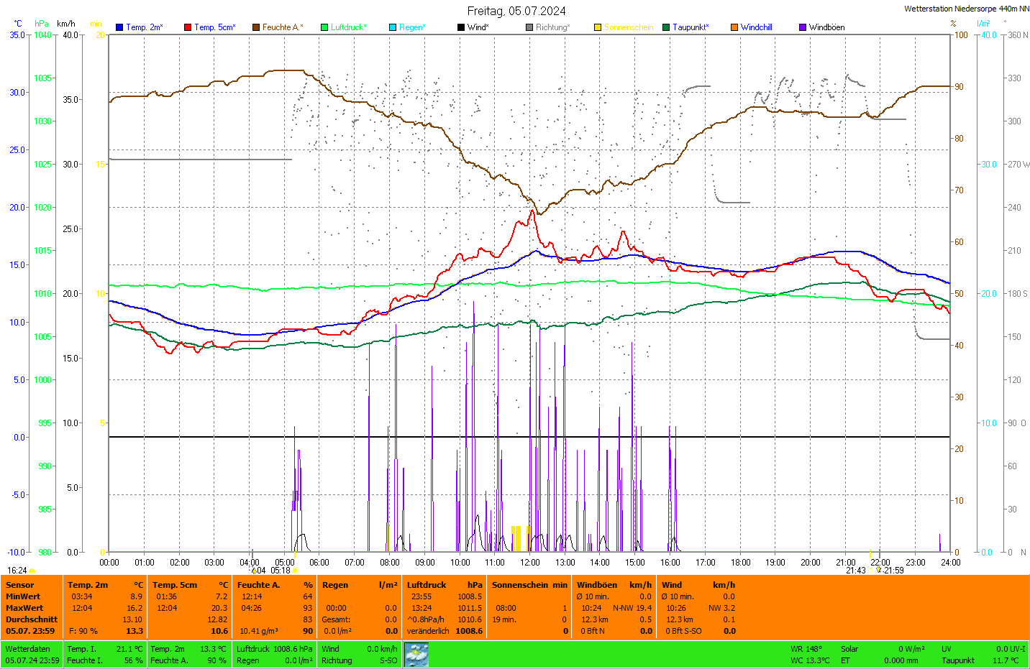
Task: Click the purple Windböen legend square
Action: point(803,27)
